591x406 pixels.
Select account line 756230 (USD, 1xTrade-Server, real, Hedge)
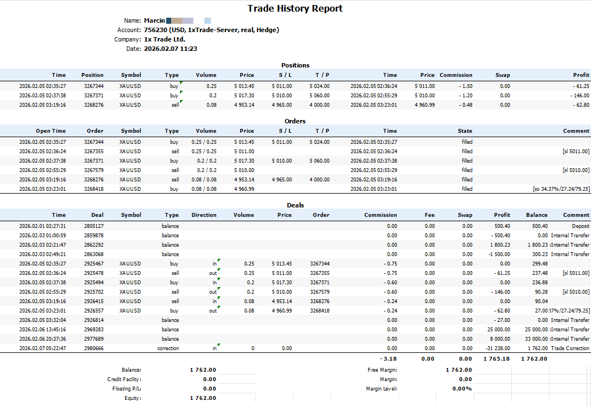click(212, 30)
